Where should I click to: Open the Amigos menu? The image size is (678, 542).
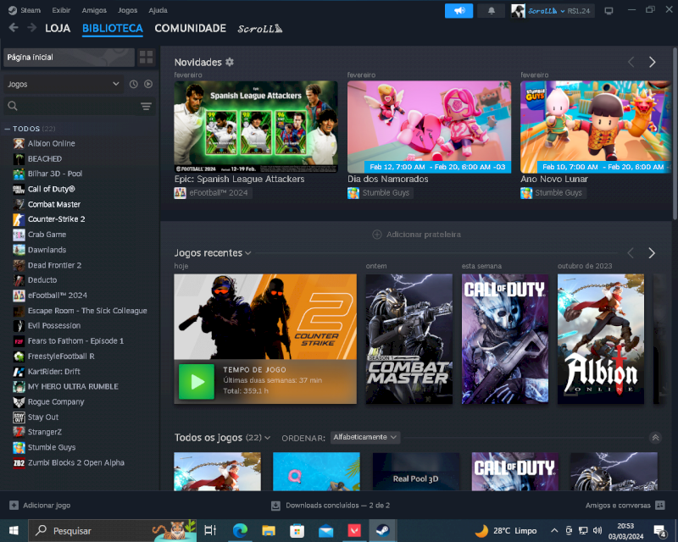click(94, 10)
